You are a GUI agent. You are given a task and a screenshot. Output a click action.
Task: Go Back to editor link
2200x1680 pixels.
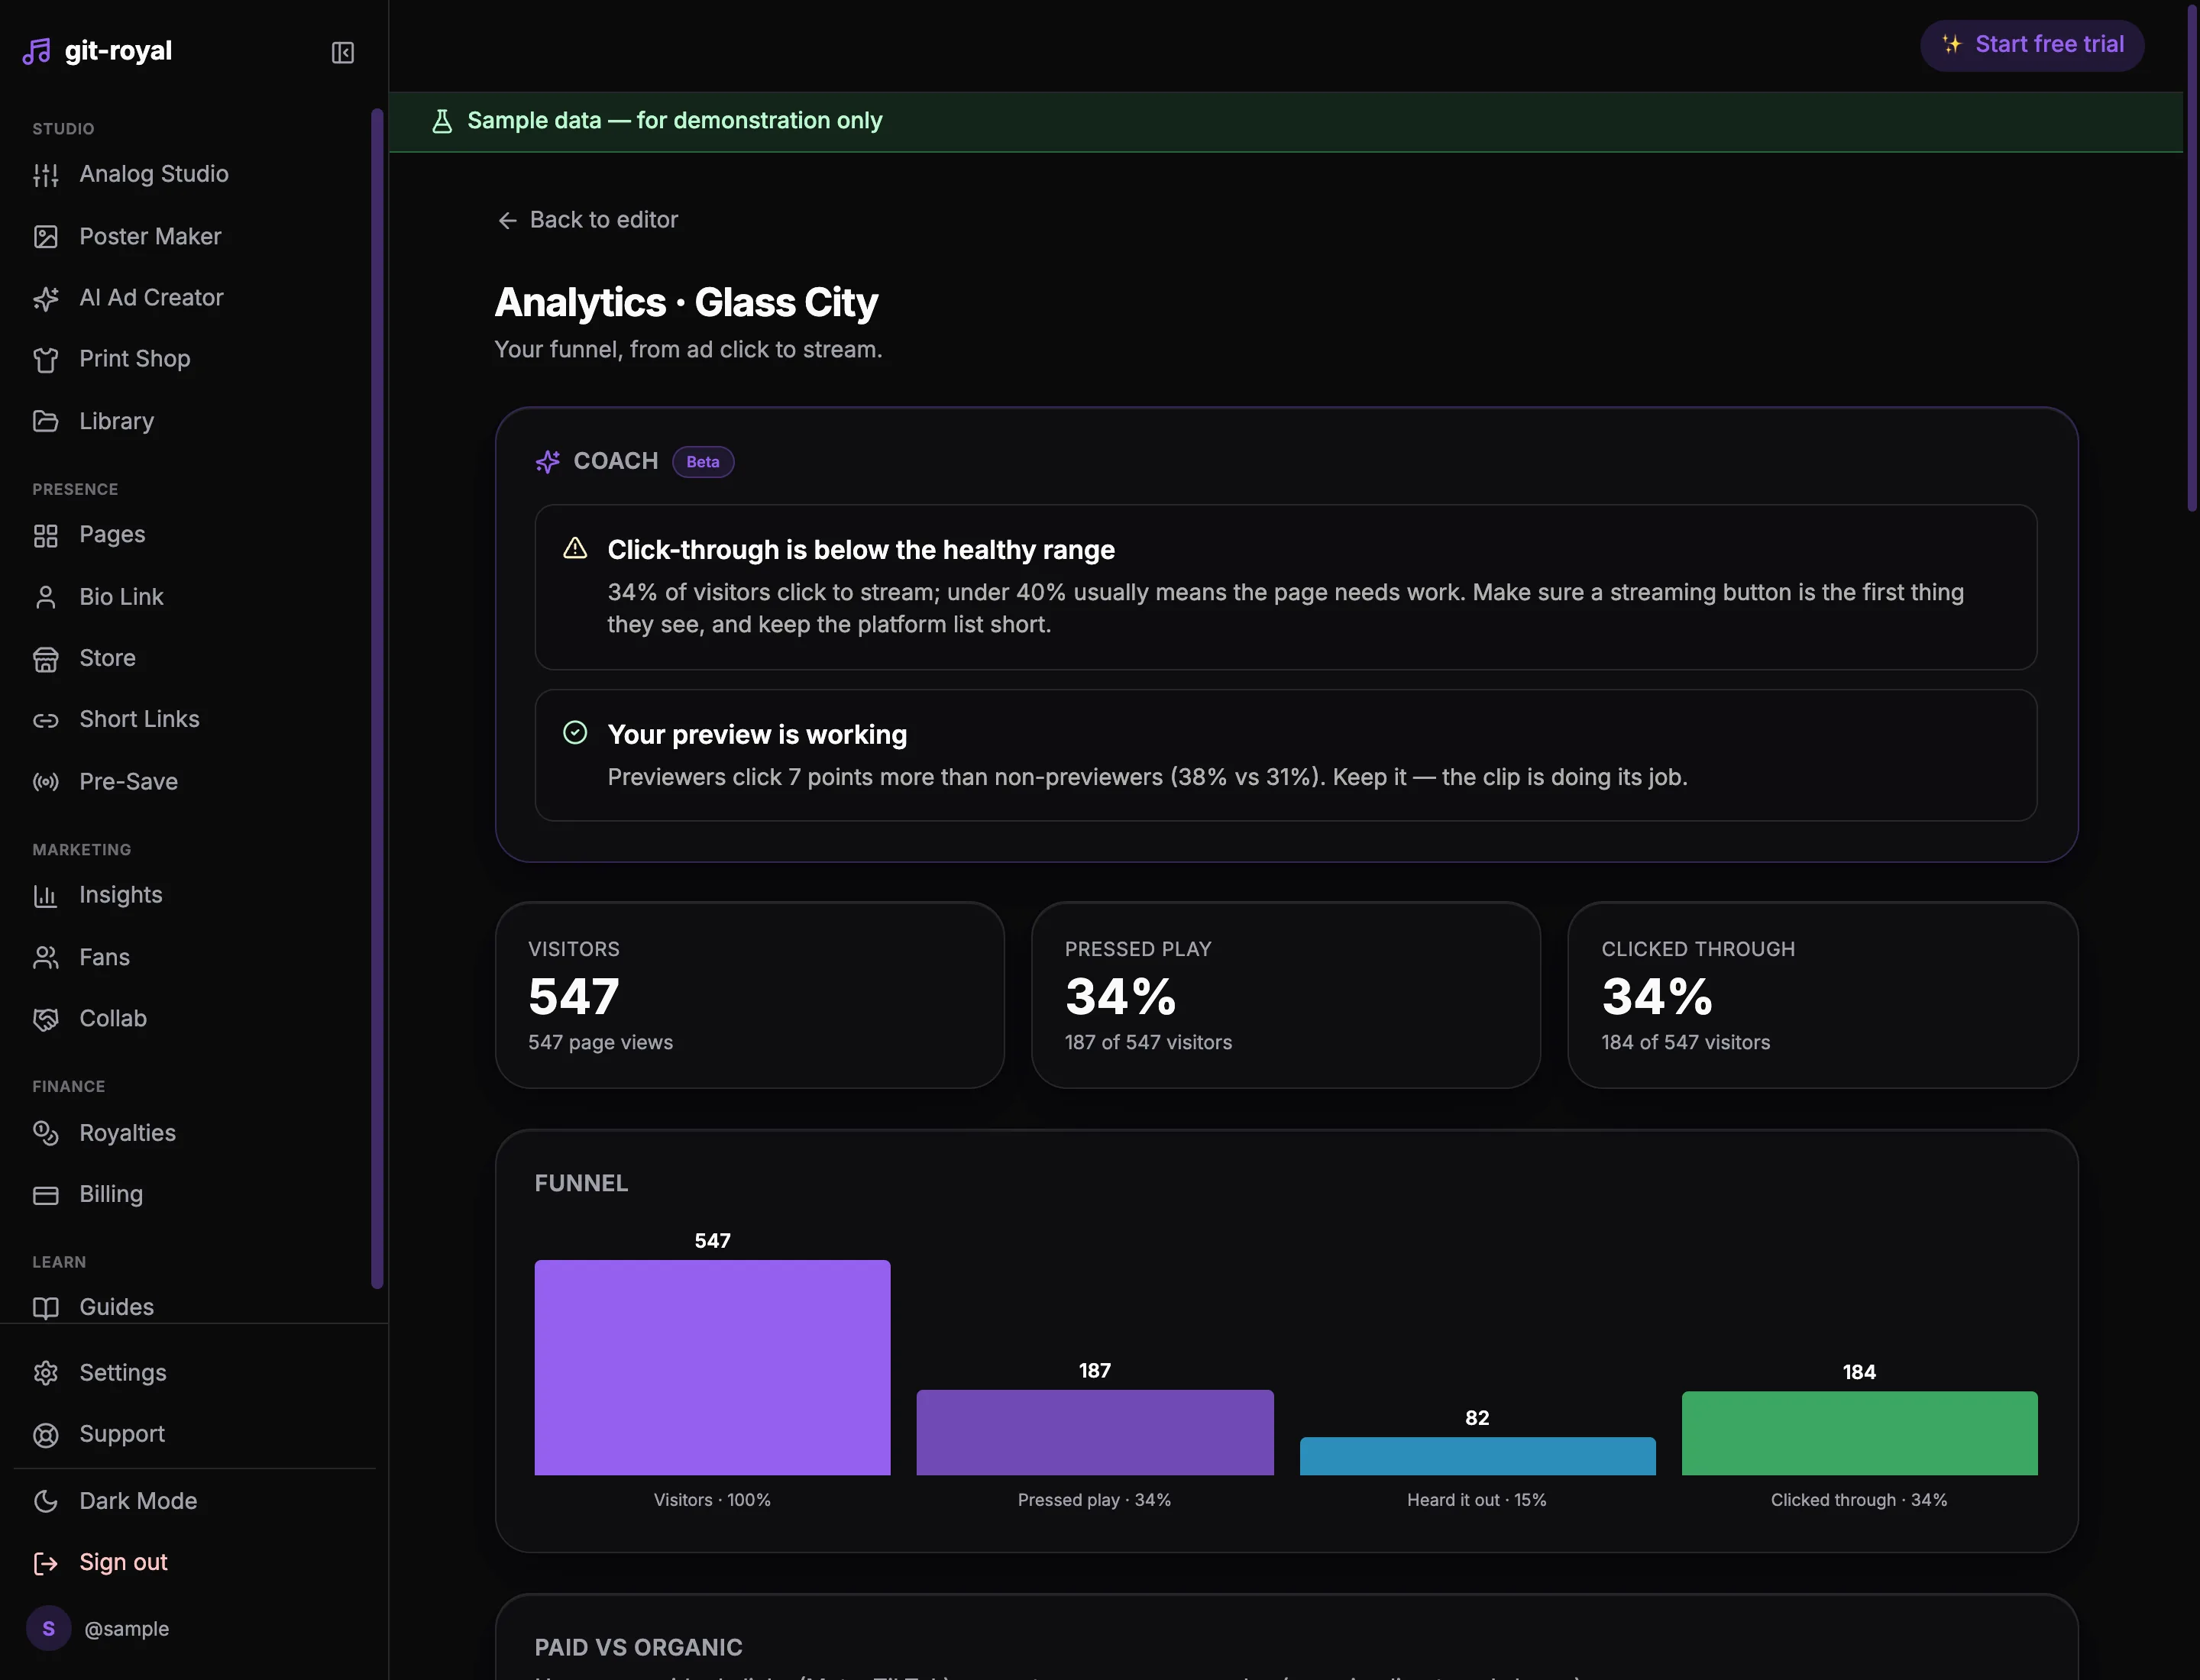588,220
